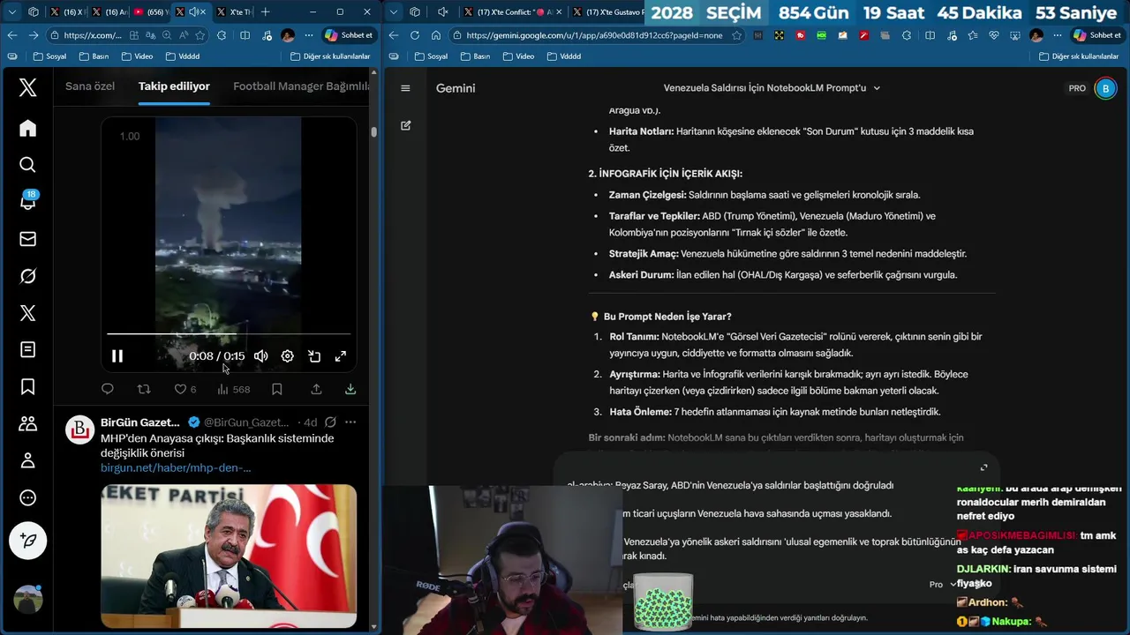Open tab actions dropdown in Gemini window
The width and height of the screenshot is (1130, 635).
(x=394, y=11)
